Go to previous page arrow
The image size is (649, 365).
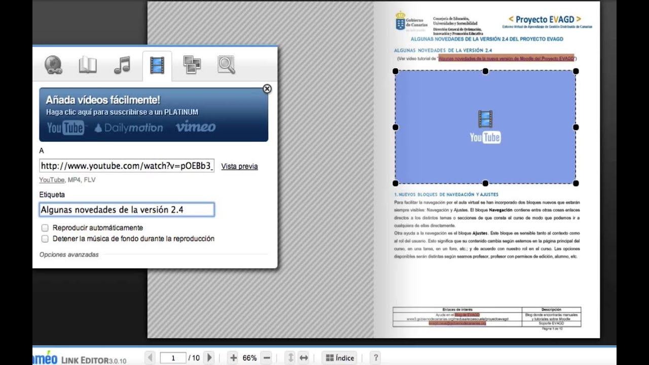(150, 358)
